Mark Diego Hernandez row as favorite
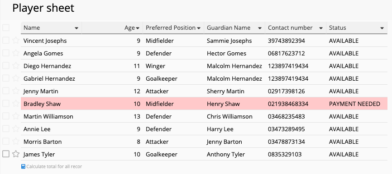Screen dimensions: 392x174 point(16,66)
